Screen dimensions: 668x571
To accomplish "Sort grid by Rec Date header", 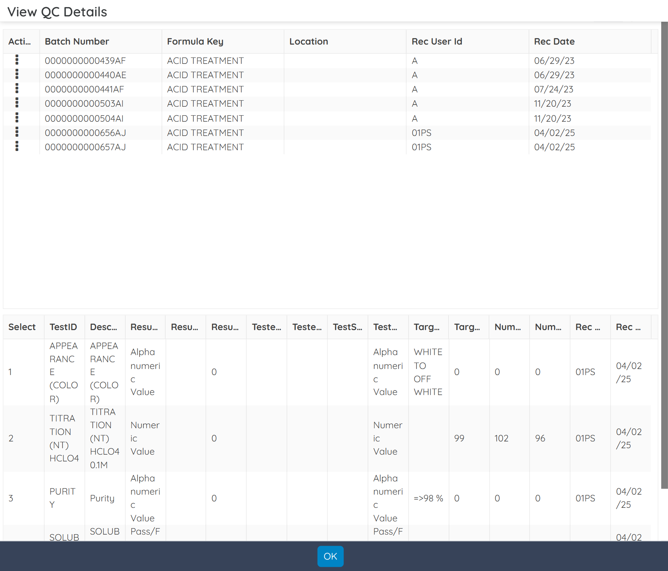I will click(554, 41).
